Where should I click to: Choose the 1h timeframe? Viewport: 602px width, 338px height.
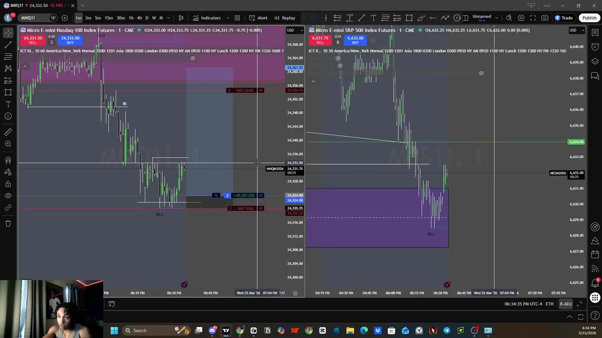131,18
